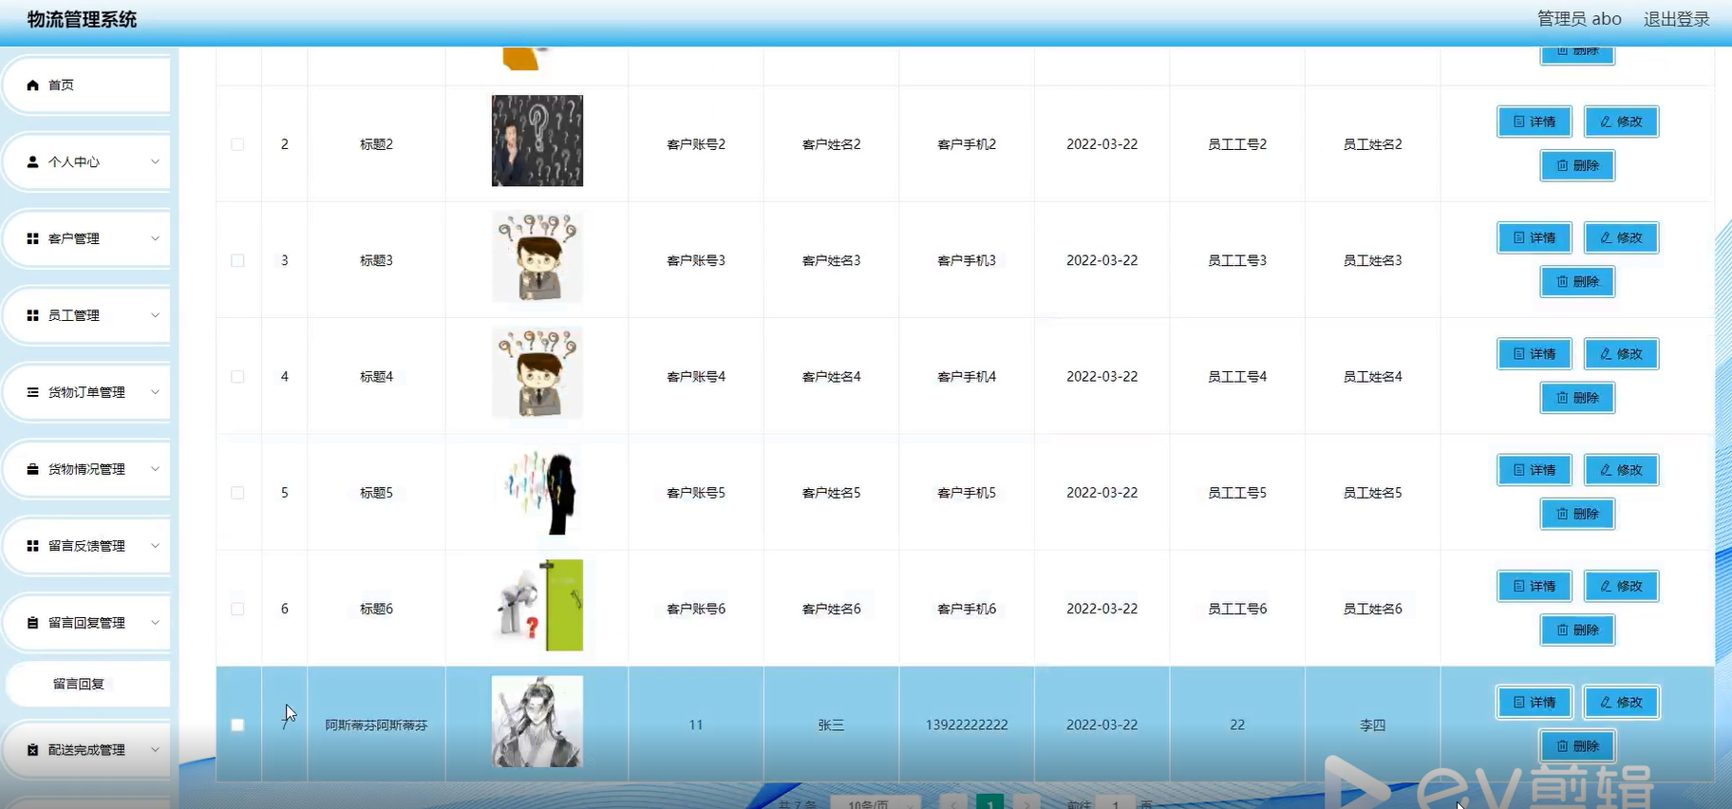Viewport: 1732px width, 809px height.
Task: Expand the 客户管理 chevron
Action: [x=155, y=238]
